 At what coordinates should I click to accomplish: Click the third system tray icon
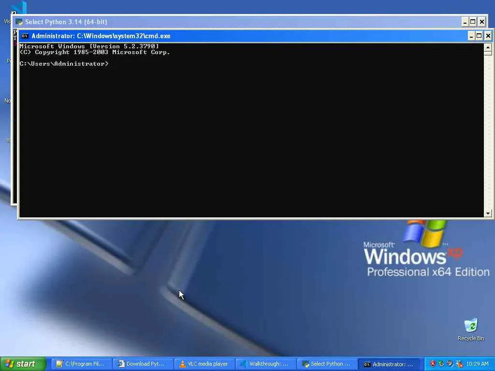[450, 364]
